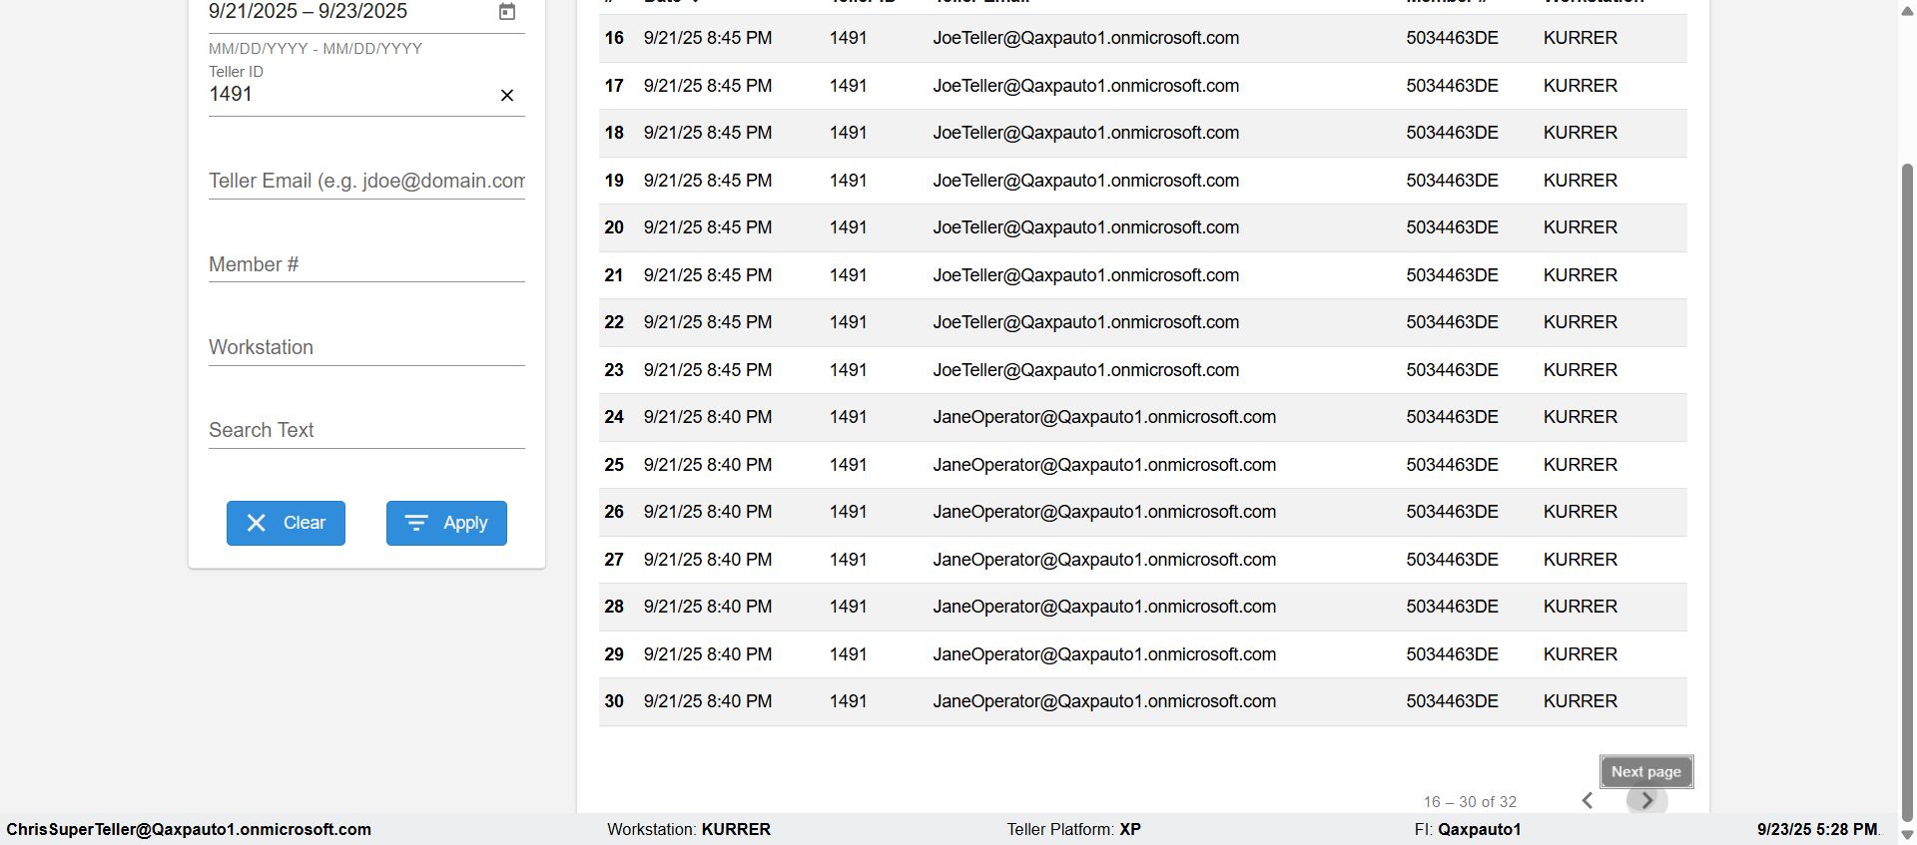1917x845 pixels.
Task: Apply the current filters
Action: coord(446,523)
